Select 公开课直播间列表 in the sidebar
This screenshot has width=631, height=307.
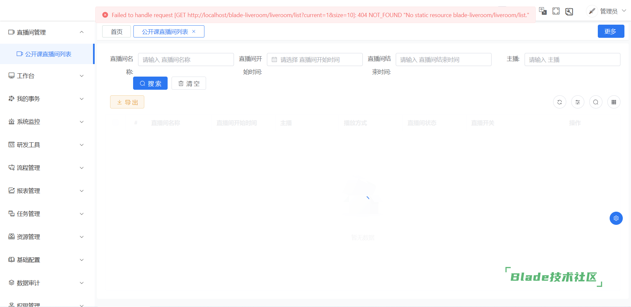point(48,54)
